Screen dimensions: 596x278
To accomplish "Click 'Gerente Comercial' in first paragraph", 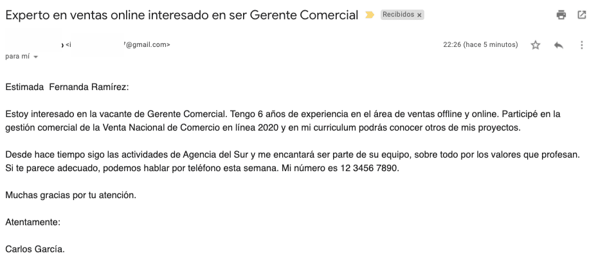I will 186,114.
